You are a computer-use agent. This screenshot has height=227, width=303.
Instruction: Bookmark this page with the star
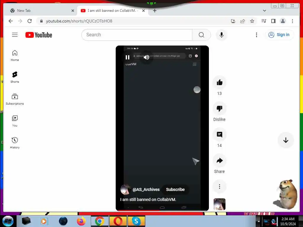tap(252, 21)
